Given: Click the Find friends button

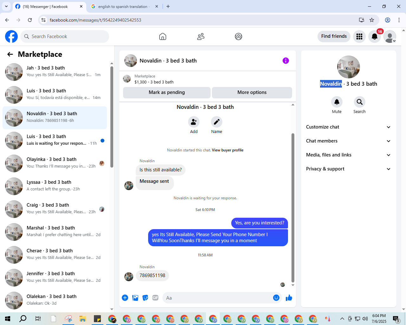Looking at the screenshot, I should click(x=334, y=36).
